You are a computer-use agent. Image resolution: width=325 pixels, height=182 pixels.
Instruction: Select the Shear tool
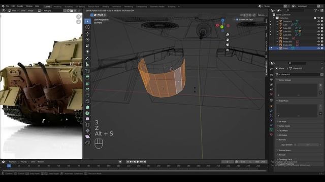[87, 136]
